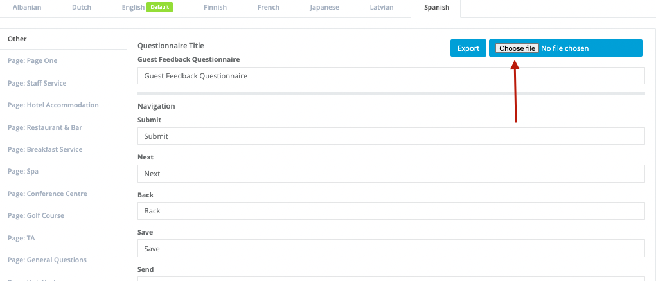Click the bold 'Guest Feedback Questionnaire' label
Image resolution: width=656 pixels, height=281 pixels.
189,59
